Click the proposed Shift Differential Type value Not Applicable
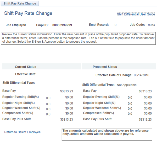This screenshot has height=143, width=157. pyautogui.click(x=127, y=85)
